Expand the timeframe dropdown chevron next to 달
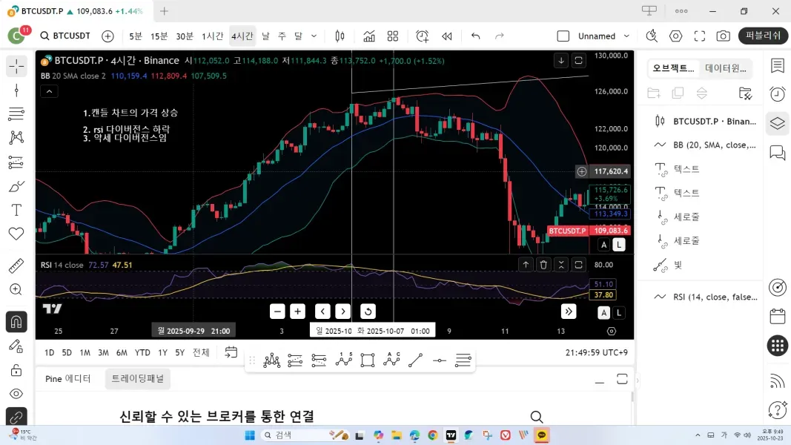791x445 pixels. click(312, 35)
